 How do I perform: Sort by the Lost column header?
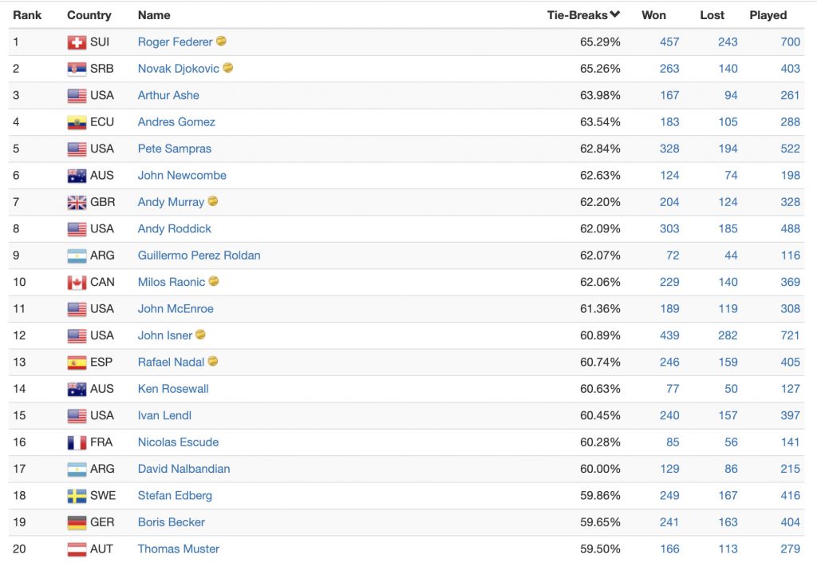pyautogui.click(x=712, y=15)
